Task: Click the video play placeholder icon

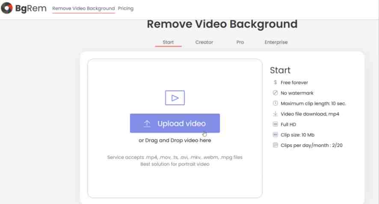Action: (x=175, y=98)
